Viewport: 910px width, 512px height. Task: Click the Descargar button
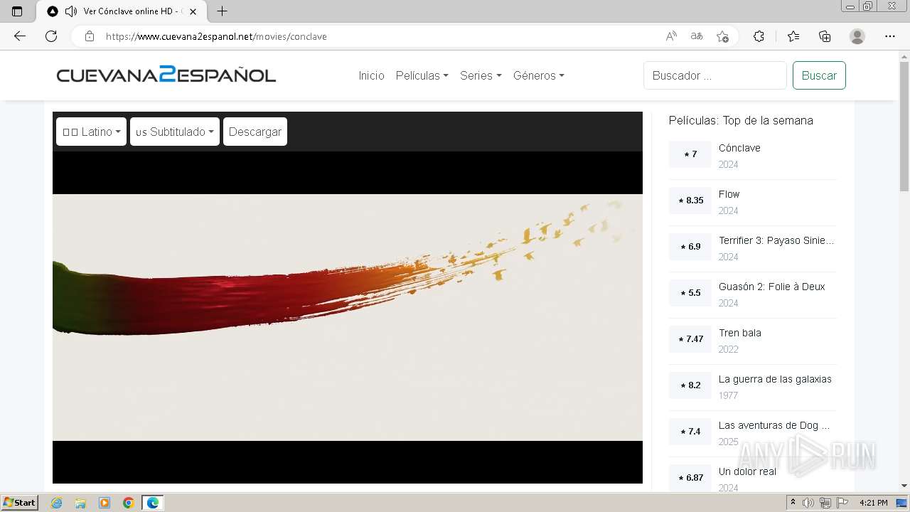255,132
